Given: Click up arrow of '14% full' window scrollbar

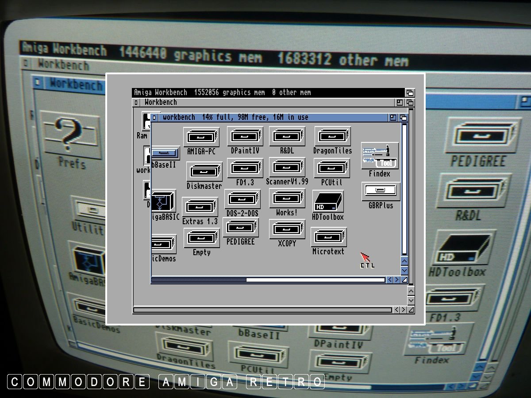Looking at the screenshot, I should coord(404,261).
